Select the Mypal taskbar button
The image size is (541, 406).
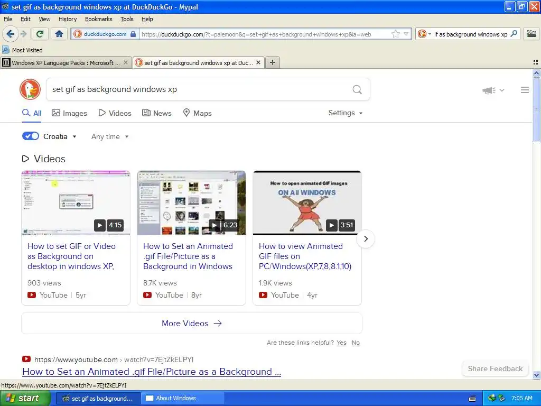coord(98,399)
